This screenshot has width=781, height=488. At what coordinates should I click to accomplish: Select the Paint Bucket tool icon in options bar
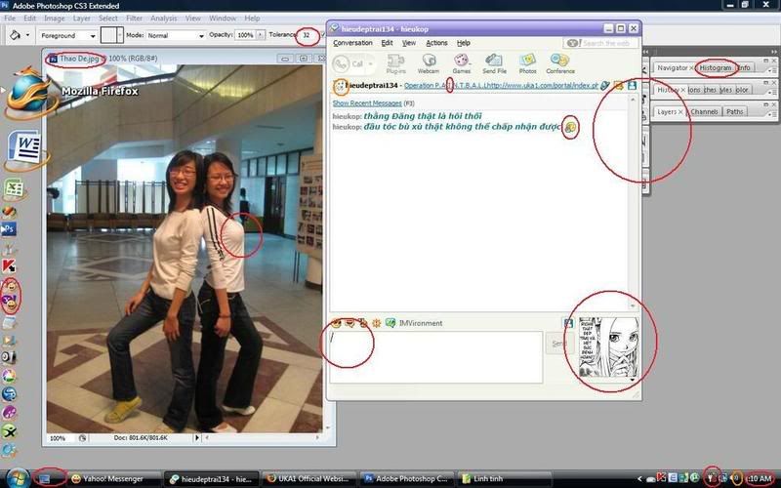(x=15, y=35)
